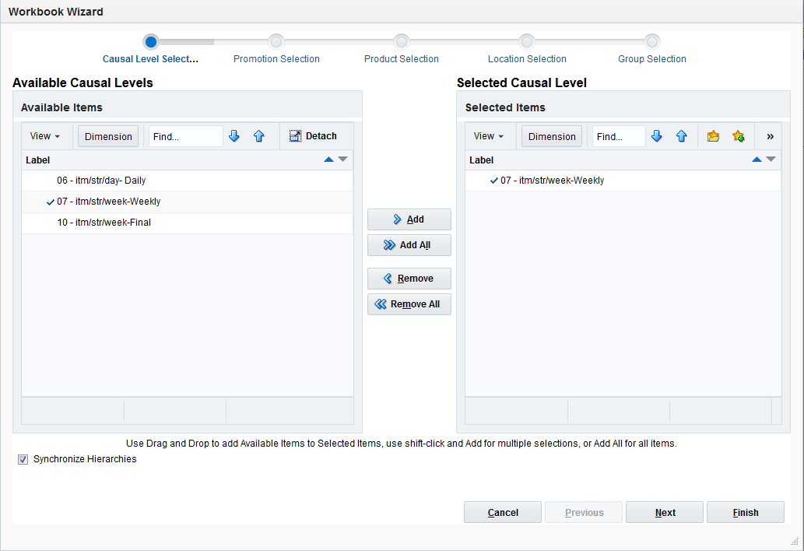
Task: Show more toolbar options double-chevron in Selected Items
Action: coord(771,136)
